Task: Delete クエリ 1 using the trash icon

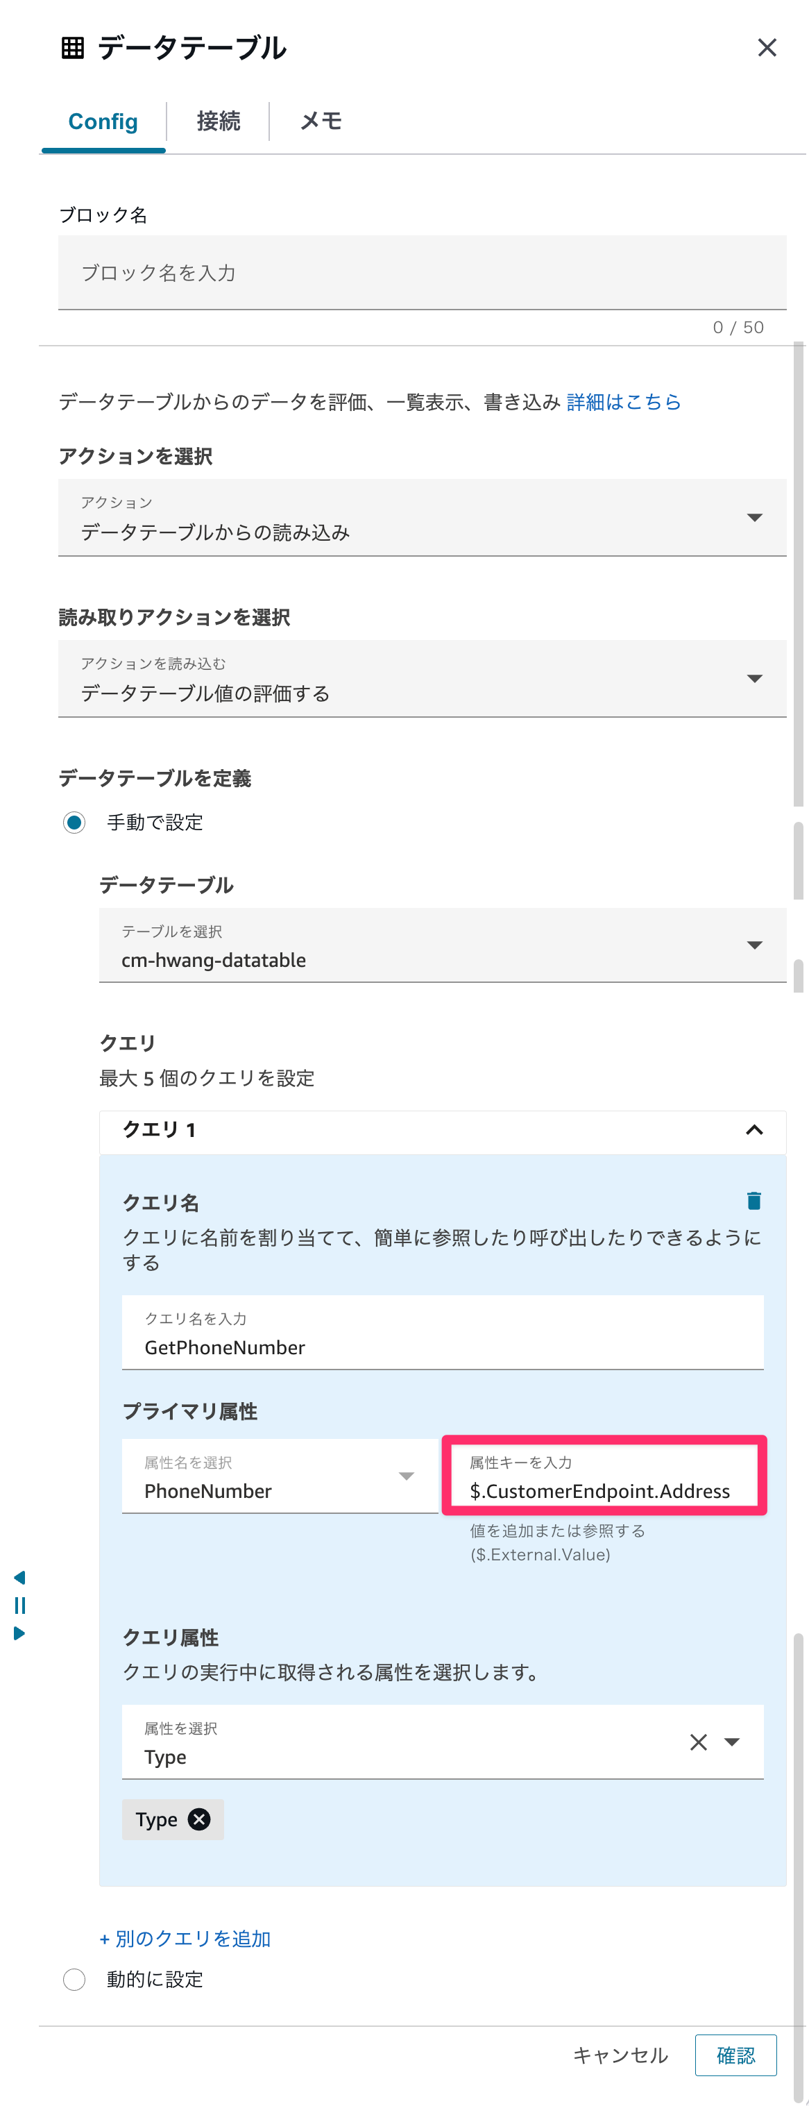Action: coord(753,1202)
